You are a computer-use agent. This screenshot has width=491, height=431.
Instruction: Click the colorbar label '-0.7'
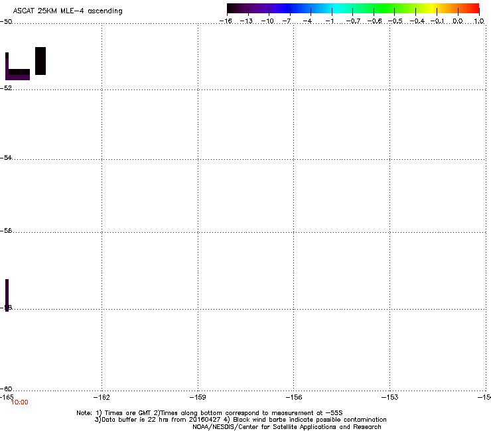point(353,21)
